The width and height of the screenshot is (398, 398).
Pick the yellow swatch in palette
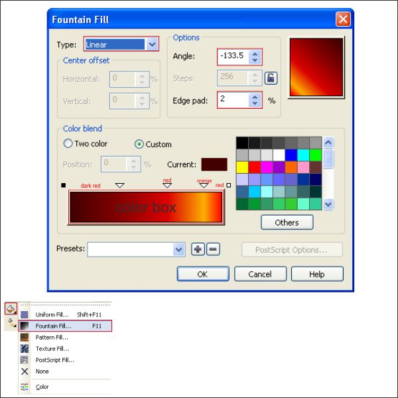[242, 167]
